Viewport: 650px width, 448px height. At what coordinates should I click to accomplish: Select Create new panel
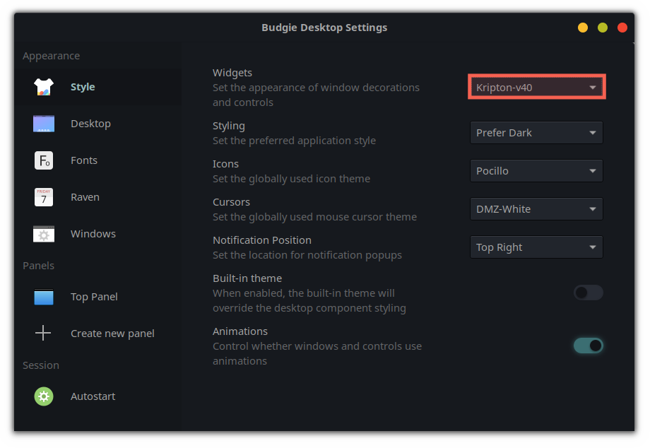[112, 334]
